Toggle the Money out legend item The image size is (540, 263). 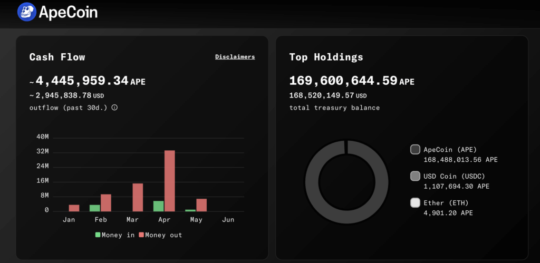[x=160, y=235]
